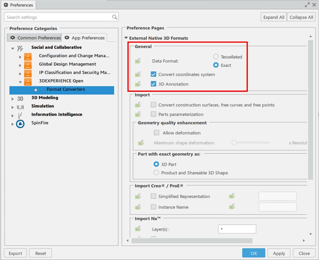Click lock icon beside Maximum shape deformation
The height and width of the screenshot is (260, 319).
click(141, 143)
